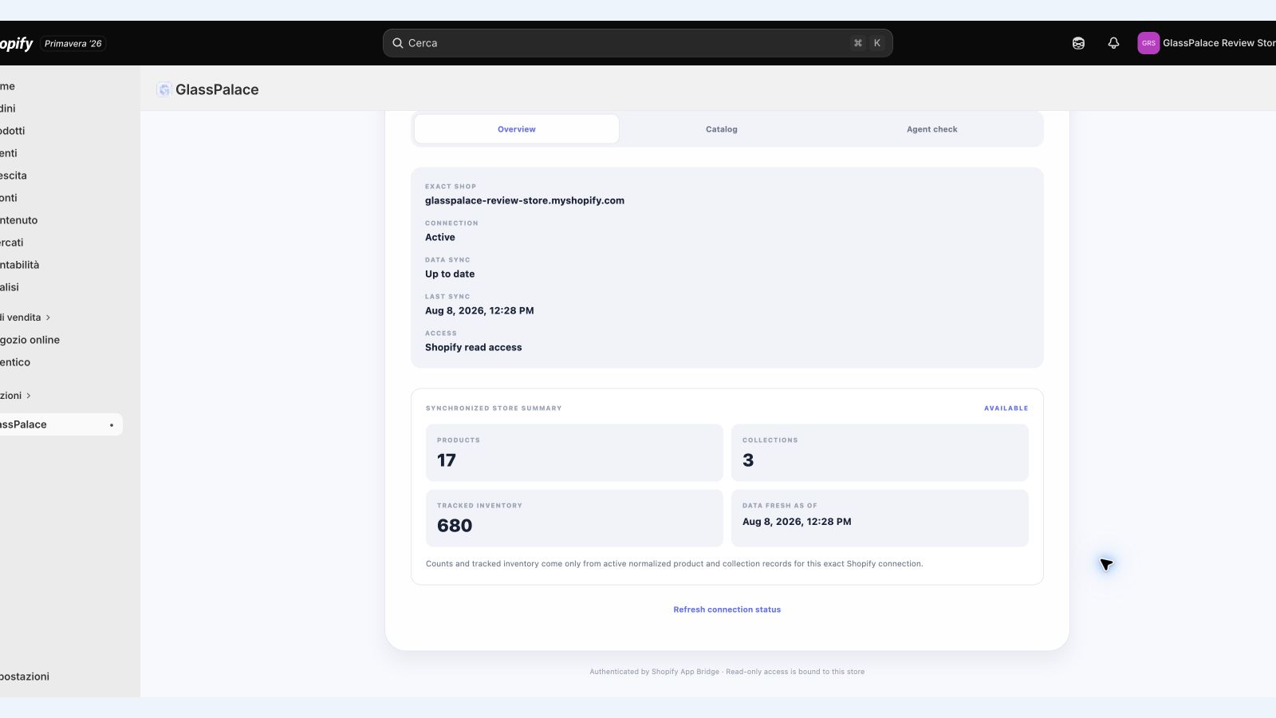Viewport: 1276px width, 718px height.
Task: Click the Shopify logo
Action: pos(16,43)
